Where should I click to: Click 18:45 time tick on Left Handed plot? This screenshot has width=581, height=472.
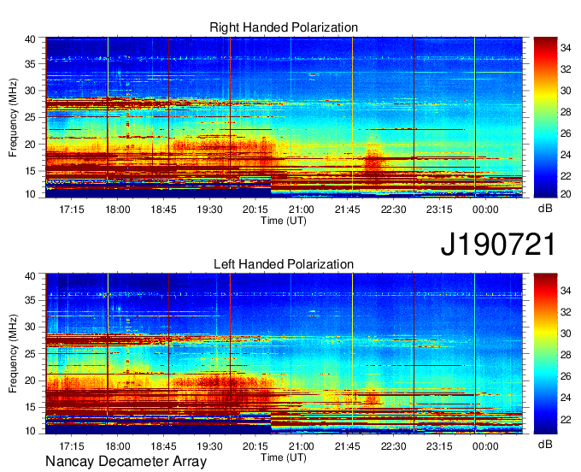(163, 446)
